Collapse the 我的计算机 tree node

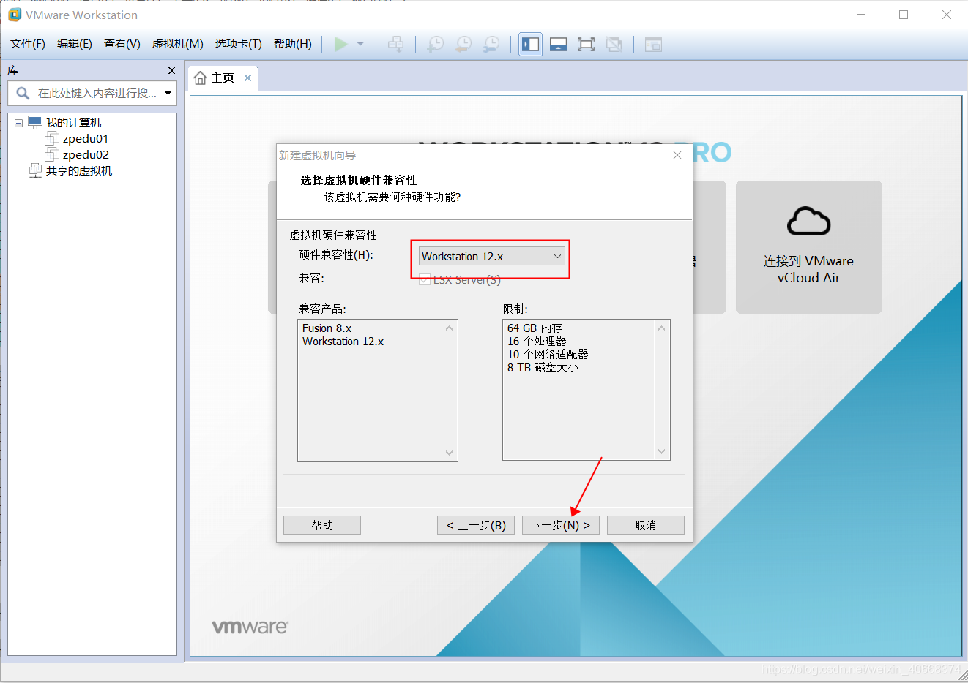(19, 123)
